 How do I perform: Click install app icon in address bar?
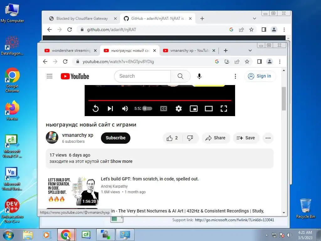point(227,62)
